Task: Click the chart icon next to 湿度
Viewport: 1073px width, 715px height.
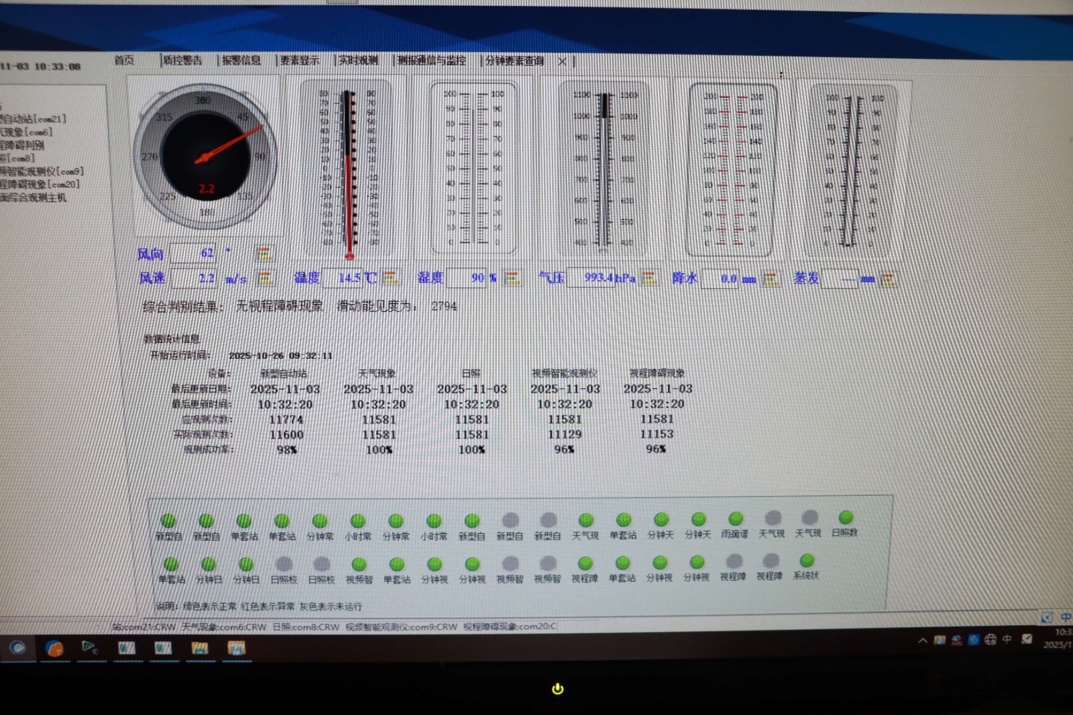Action: tap(512, 278)
